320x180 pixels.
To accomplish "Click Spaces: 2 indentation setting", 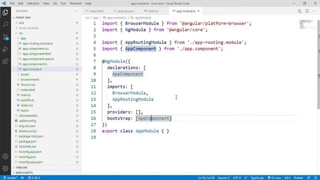I will tap(223, 178).
